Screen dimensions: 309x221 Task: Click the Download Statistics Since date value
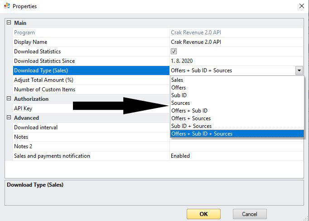[x=182, y=61]
